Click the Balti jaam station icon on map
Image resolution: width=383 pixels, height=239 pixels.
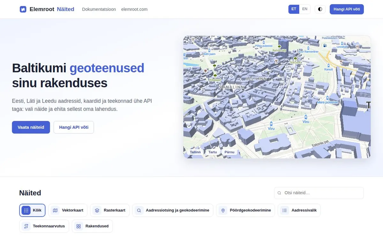209,50
